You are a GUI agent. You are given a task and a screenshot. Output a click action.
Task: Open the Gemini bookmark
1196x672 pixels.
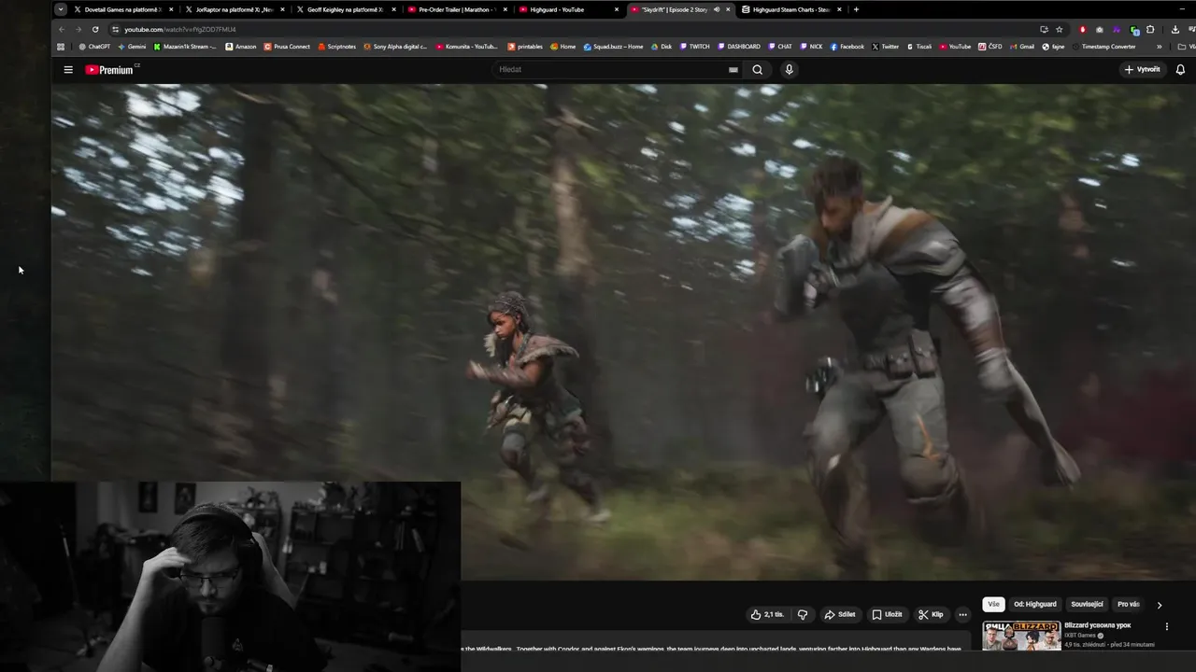click(x=132, y=47)
